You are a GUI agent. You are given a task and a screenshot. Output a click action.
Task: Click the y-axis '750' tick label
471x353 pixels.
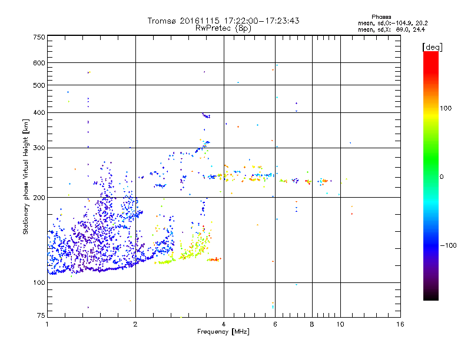[x=39, y=37]
